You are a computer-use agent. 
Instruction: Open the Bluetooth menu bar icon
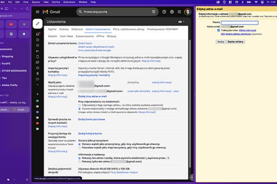coord(242,2)
